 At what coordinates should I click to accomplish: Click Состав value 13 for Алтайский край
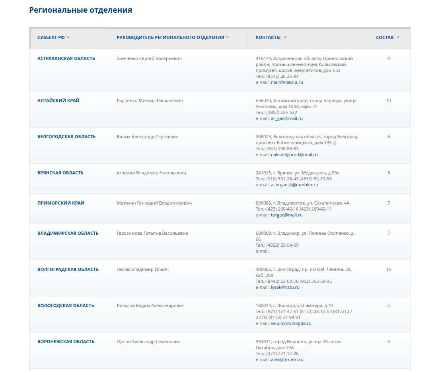[389, 100]
